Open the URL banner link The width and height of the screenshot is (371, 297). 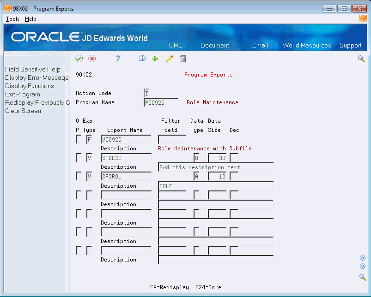(x=175, y=45)
